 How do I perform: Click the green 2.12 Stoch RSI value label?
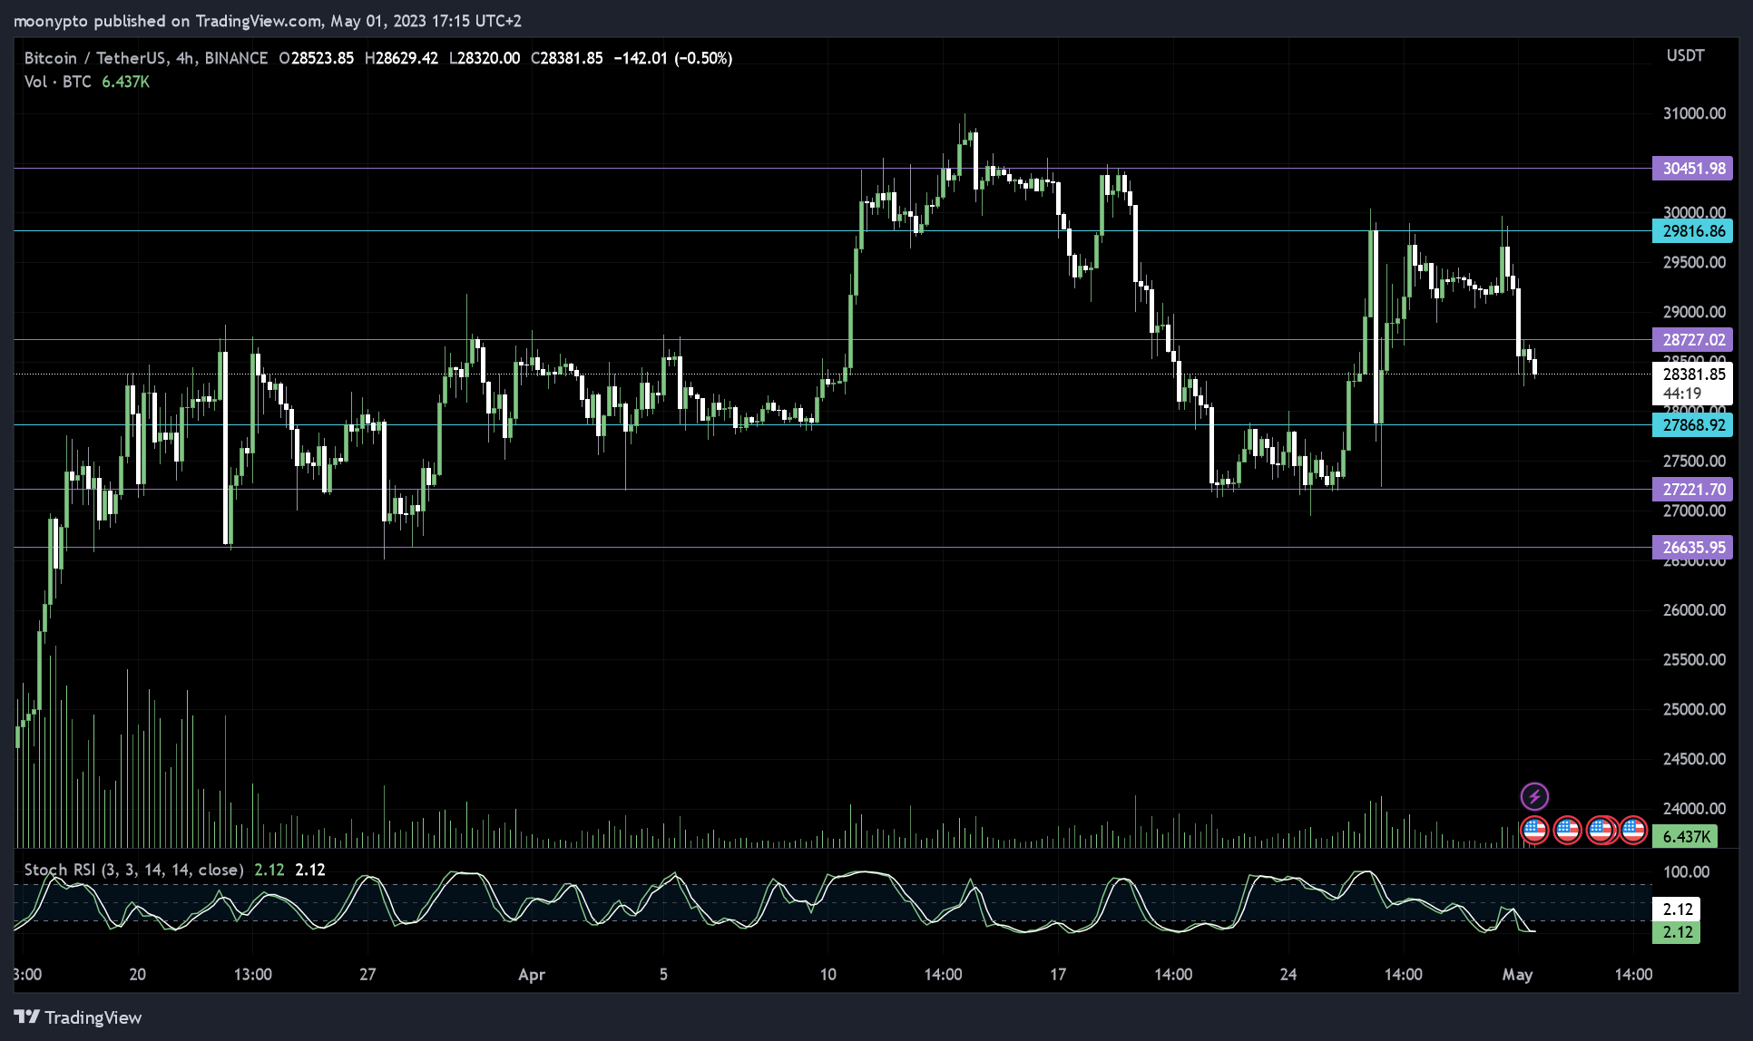point(1677,932)
